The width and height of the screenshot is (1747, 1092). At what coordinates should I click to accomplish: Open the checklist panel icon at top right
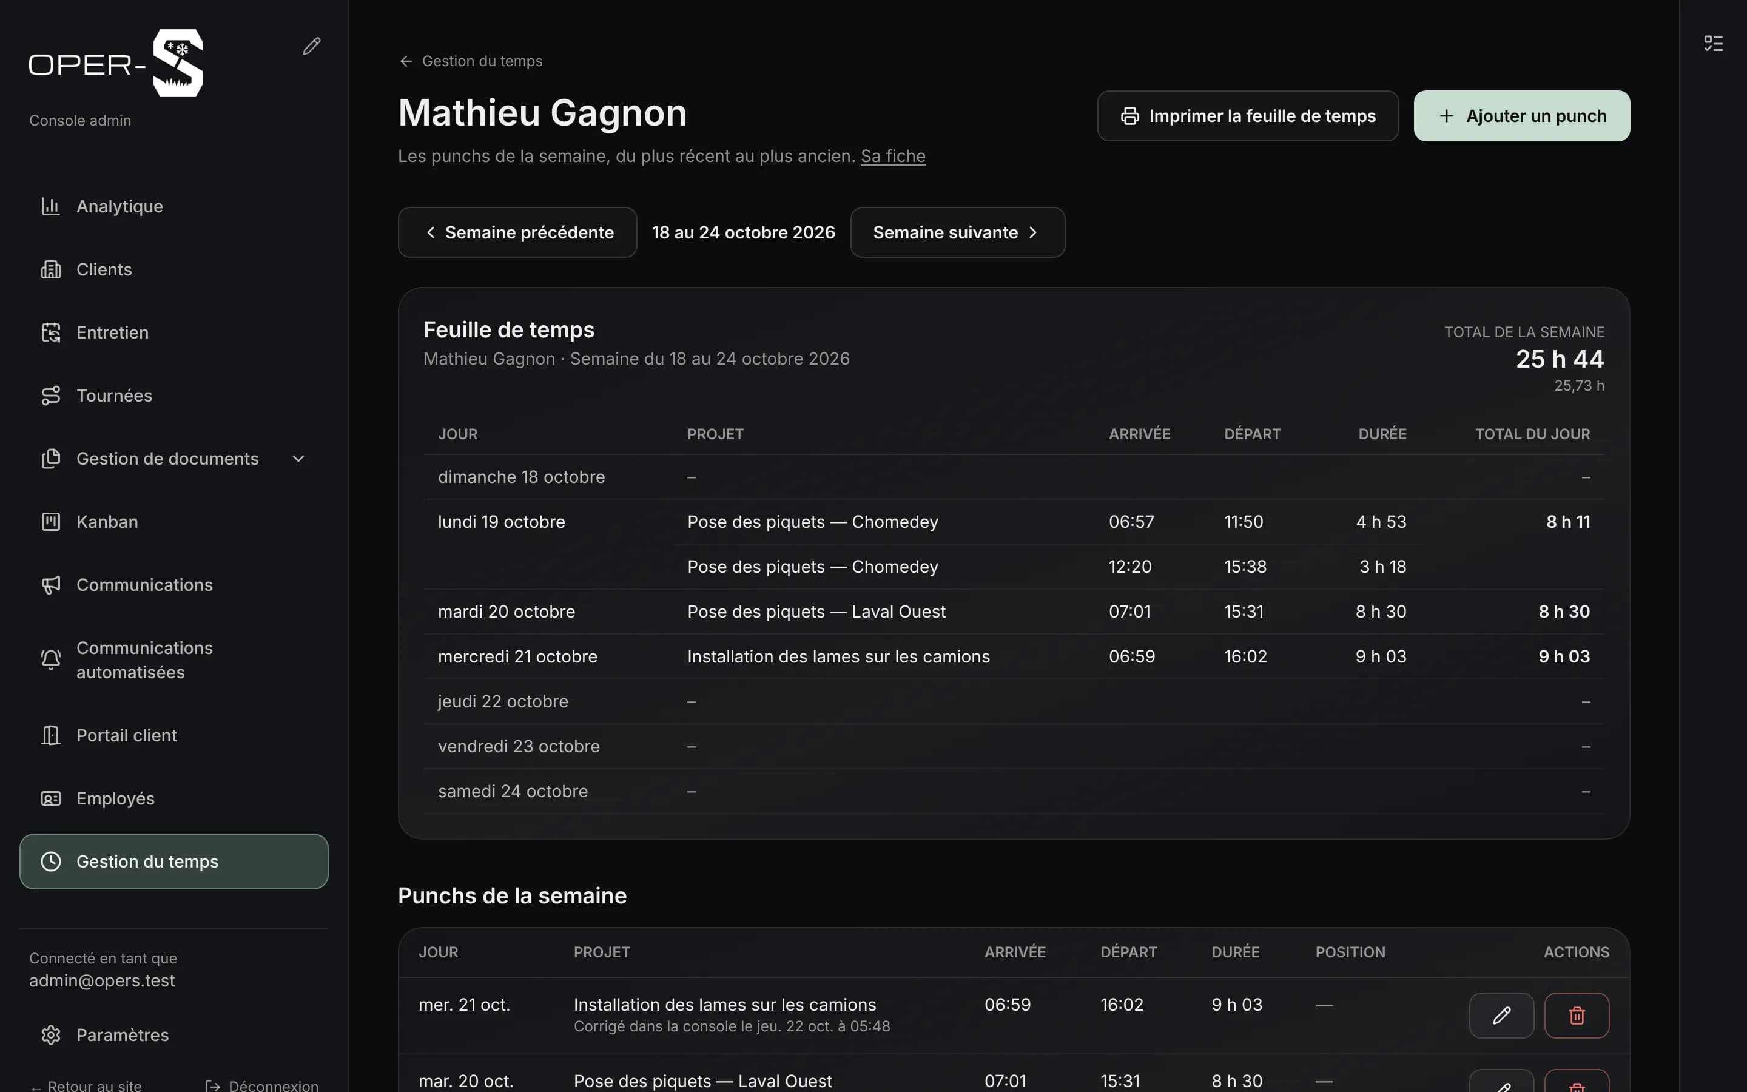pyautogui.click(x=1713, y=43)
